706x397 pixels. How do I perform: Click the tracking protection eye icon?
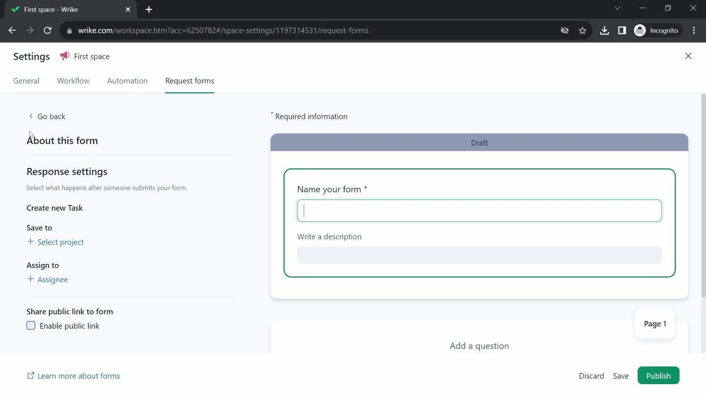pos(565,31)
